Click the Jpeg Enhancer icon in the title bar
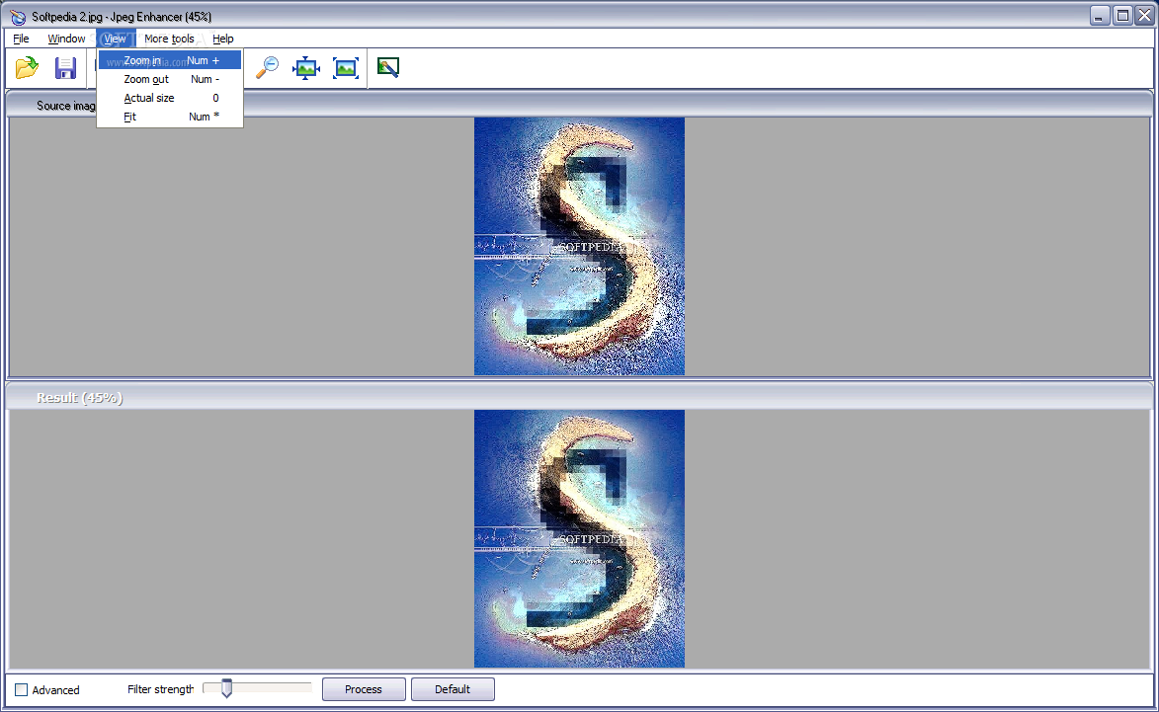The width and height of the screenshot is (1159, 712). (x=18, y=16)
